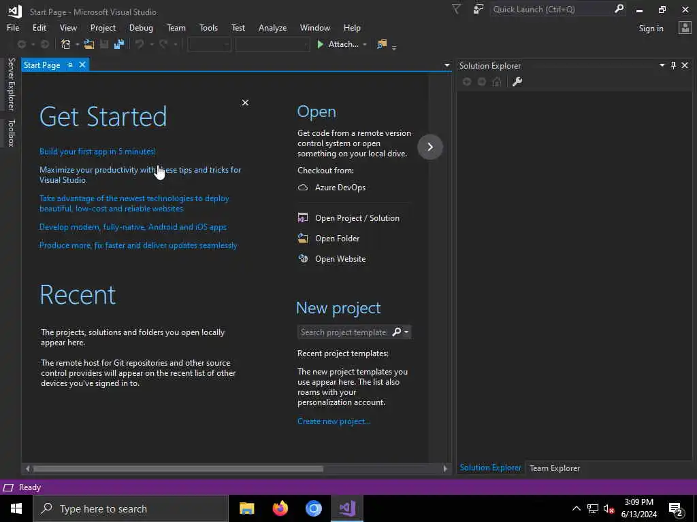Click the Open Website globe icon
Image resolution: width=697 pixels, height=522 pixels.
303,259
